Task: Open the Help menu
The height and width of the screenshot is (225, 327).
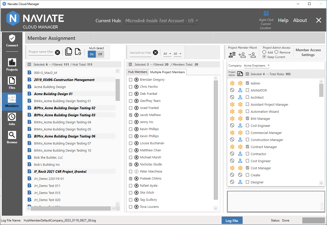Action: [x=283, y=20]
